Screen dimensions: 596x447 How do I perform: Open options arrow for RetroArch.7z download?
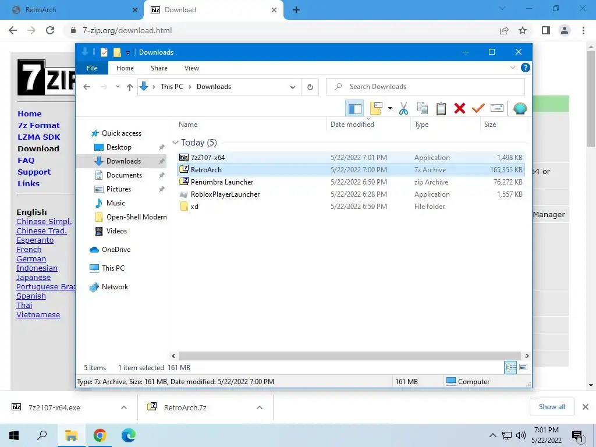[x=260, y=407]
